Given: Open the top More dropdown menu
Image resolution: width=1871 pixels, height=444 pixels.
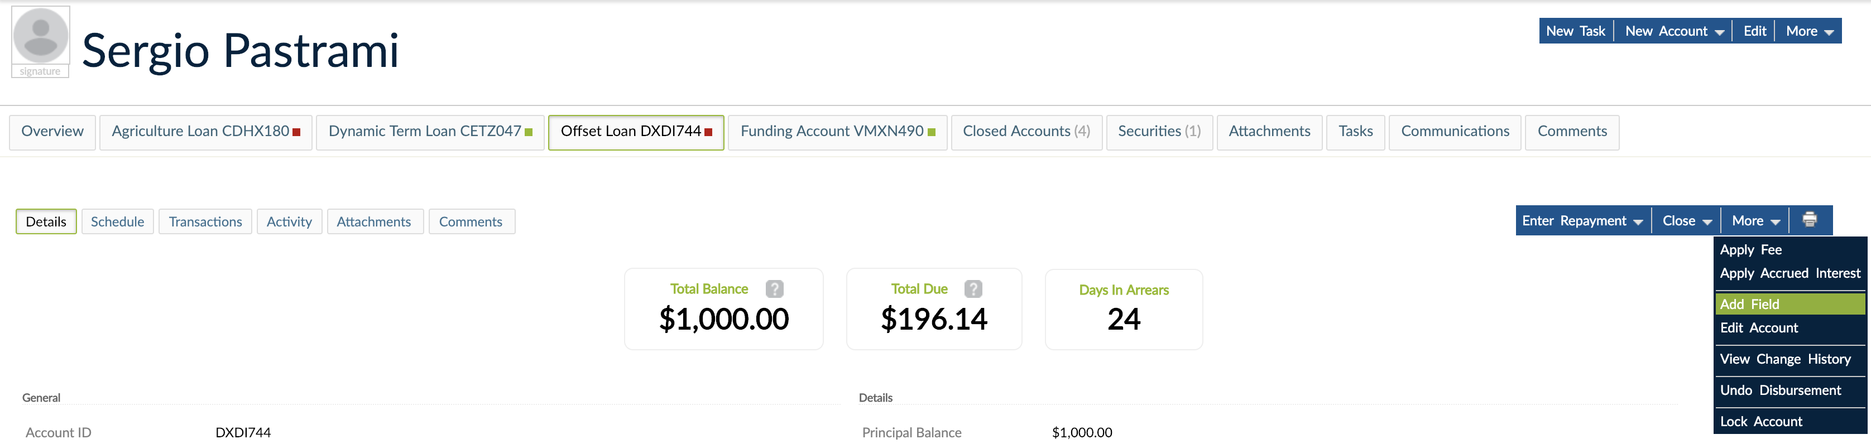Looking at the screenshot, I should (x=1808, y=31).
